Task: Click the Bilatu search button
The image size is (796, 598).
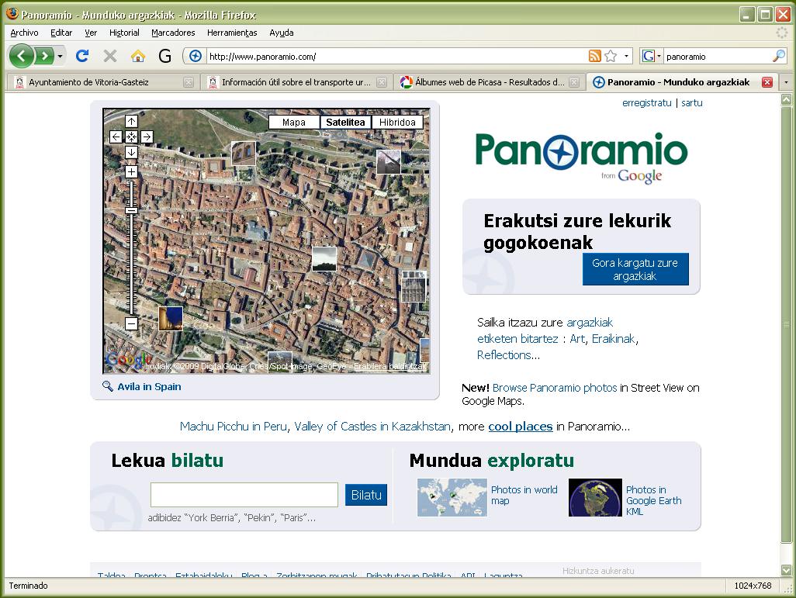Action: pos(366,495)
